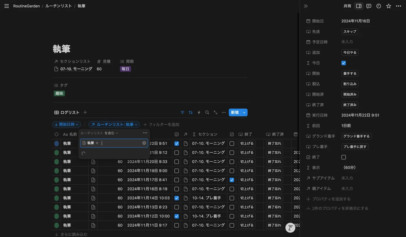The height and width of the screenshot is (237, 406).
Task: Toggle the side peek layout icon
Action: point(359,6)
